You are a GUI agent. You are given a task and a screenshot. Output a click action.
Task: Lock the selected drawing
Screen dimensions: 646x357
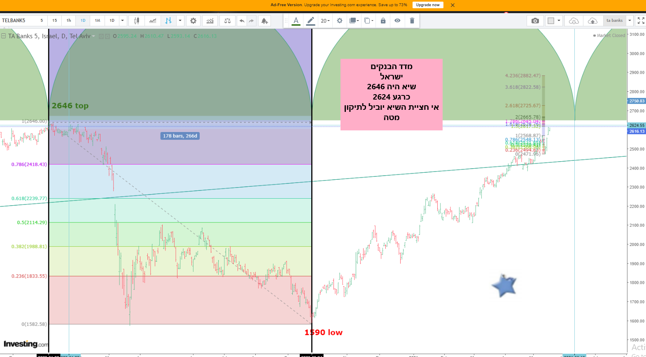pos(383,21)
